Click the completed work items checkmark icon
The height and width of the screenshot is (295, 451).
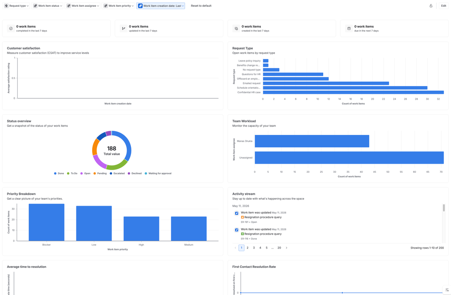click(x=11, y=28)
